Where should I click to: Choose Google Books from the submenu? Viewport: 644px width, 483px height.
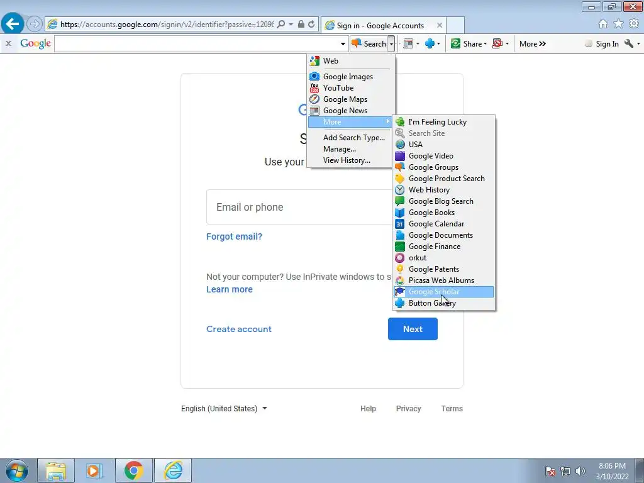(443, 213)
